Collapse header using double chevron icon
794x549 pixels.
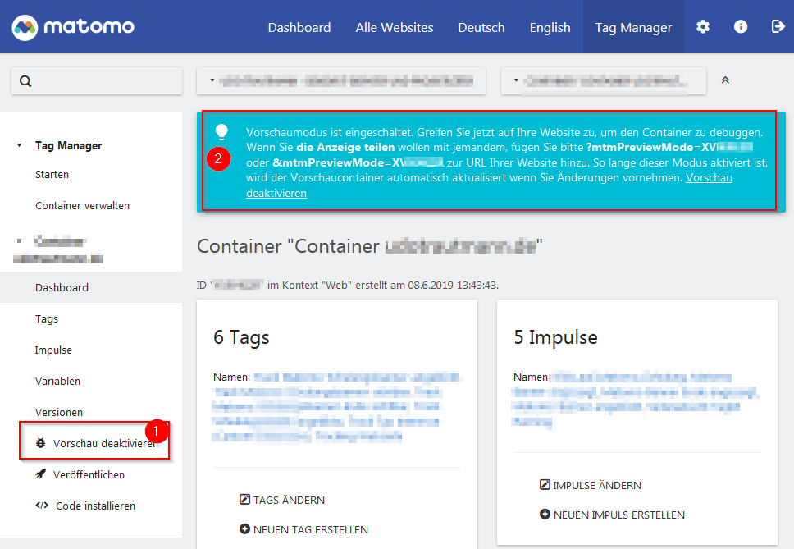(x=725, y=80)
